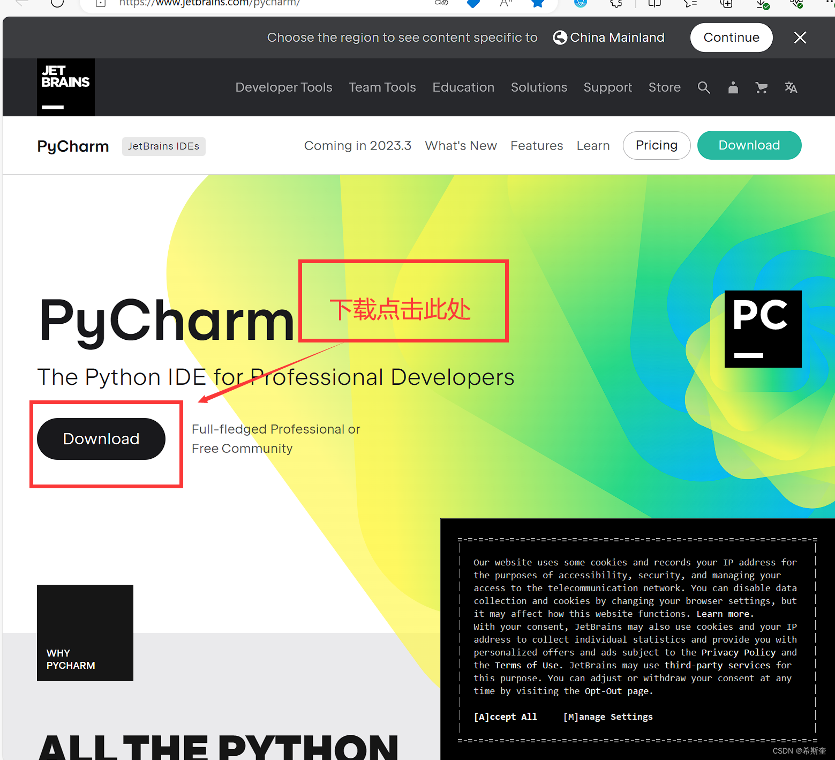Open Solutions menu
The height and width of the screenshot is (760, 835).
(539, 87)
